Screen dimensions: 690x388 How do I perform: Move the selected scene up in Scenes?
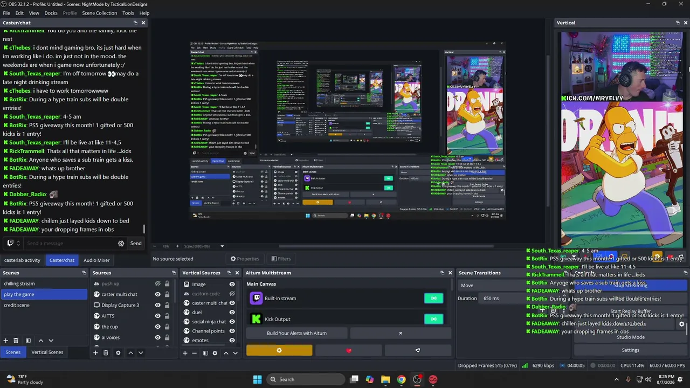click(40, 341)
